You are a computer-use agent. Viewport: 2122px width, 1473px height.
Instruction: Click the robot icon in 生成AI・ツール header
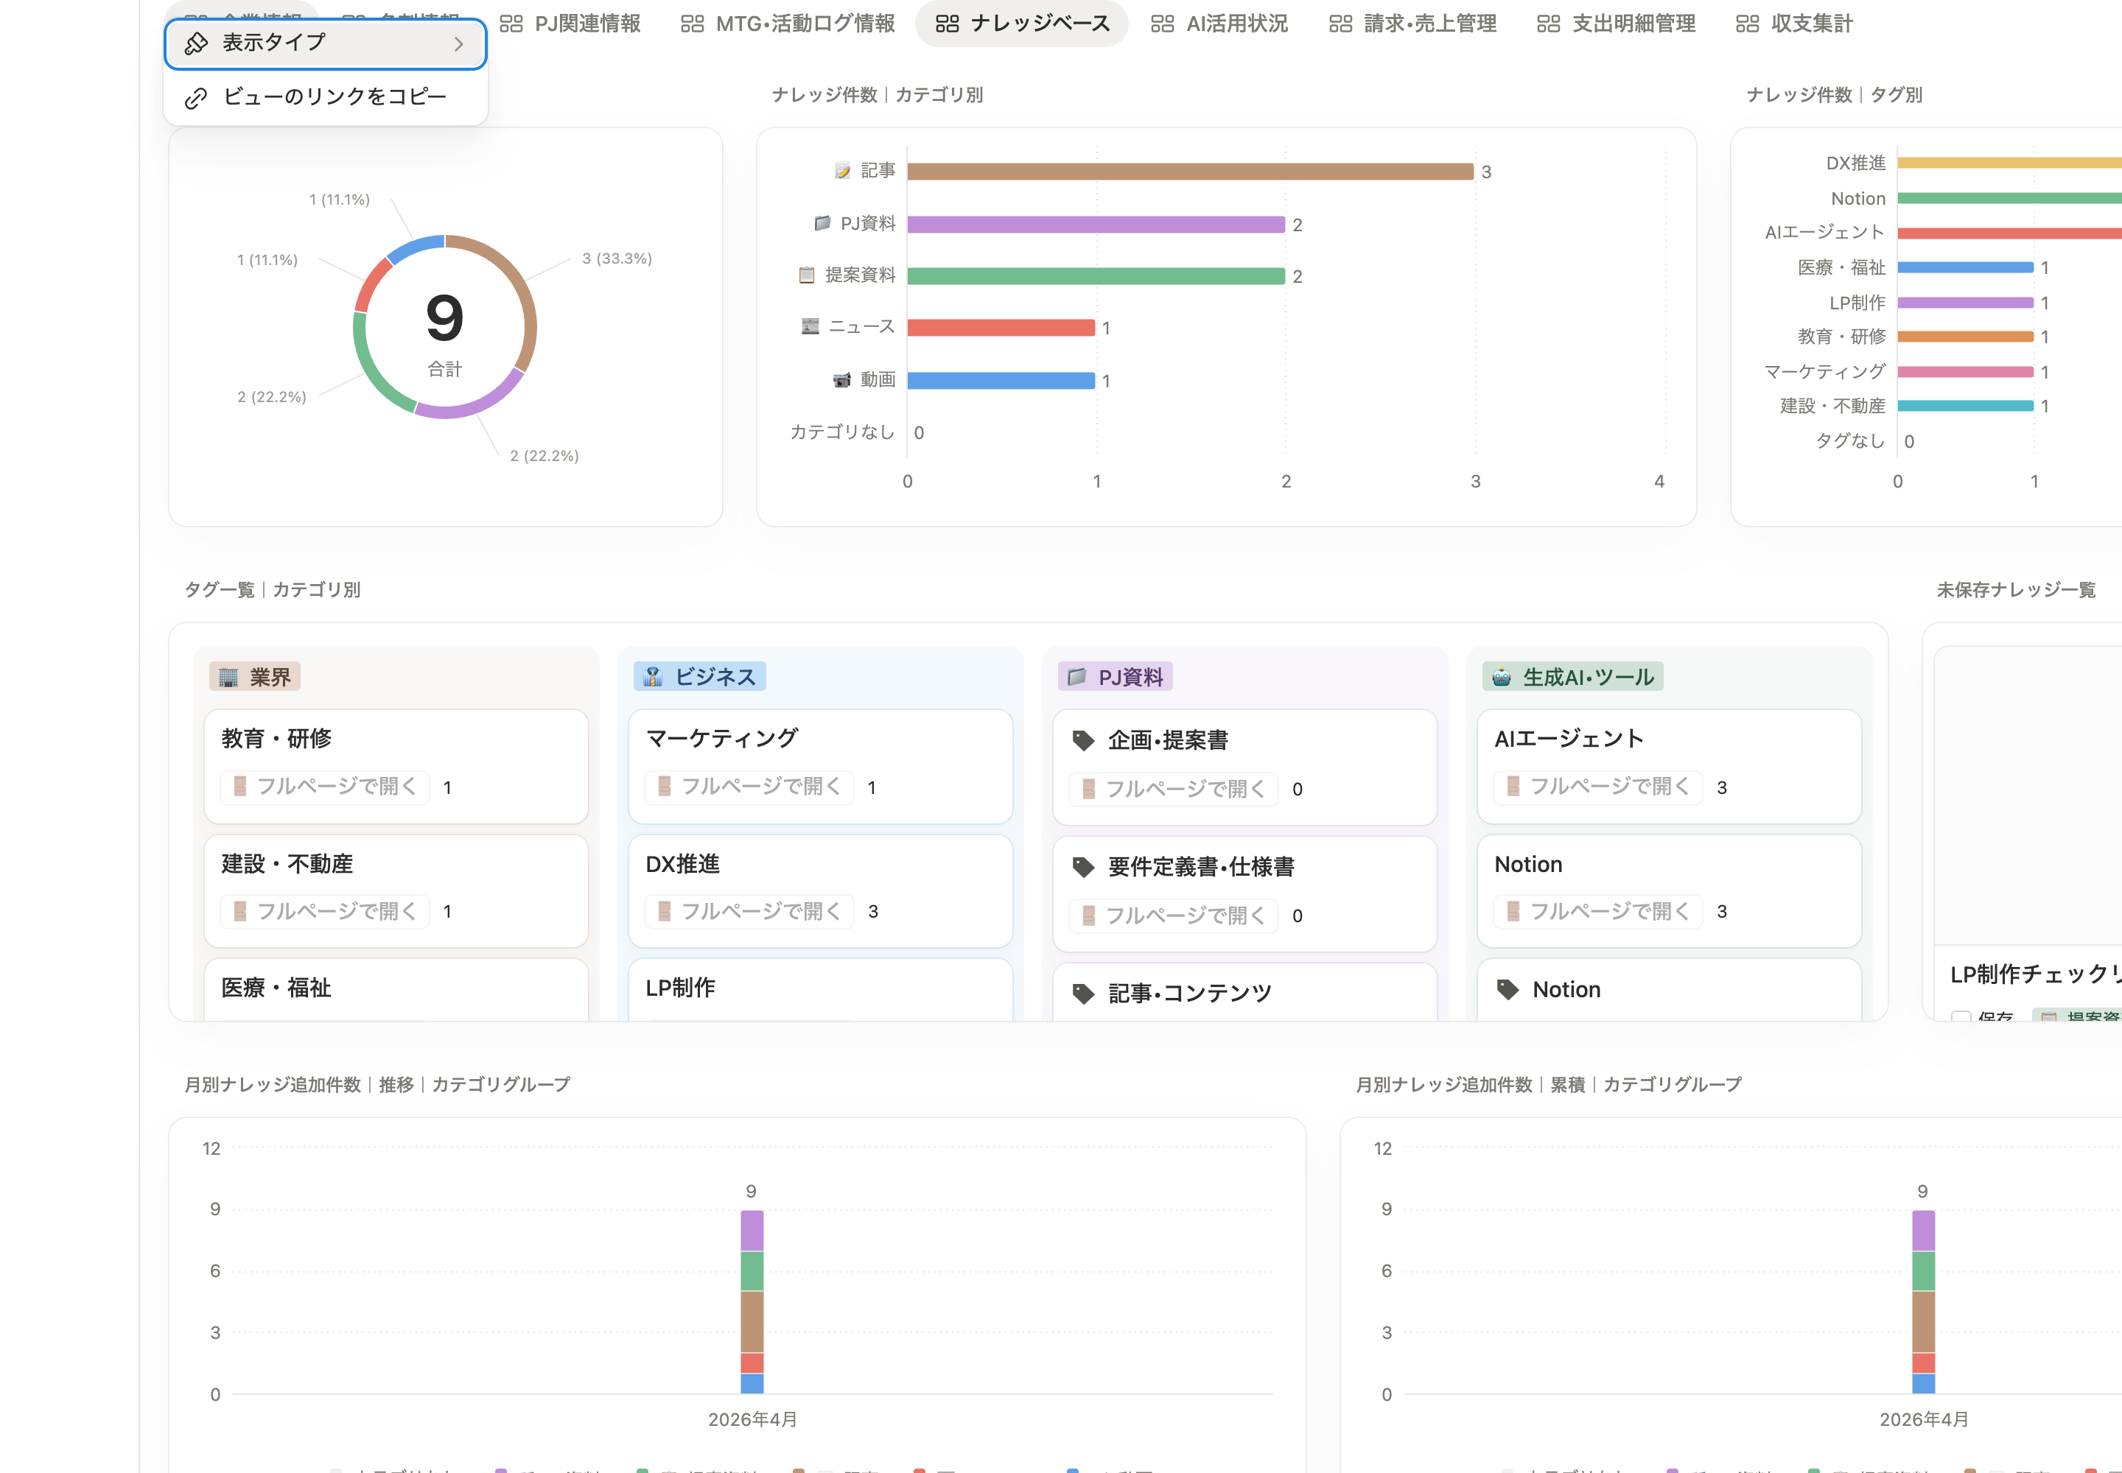pyautogui.click(x=1502, y=677)
